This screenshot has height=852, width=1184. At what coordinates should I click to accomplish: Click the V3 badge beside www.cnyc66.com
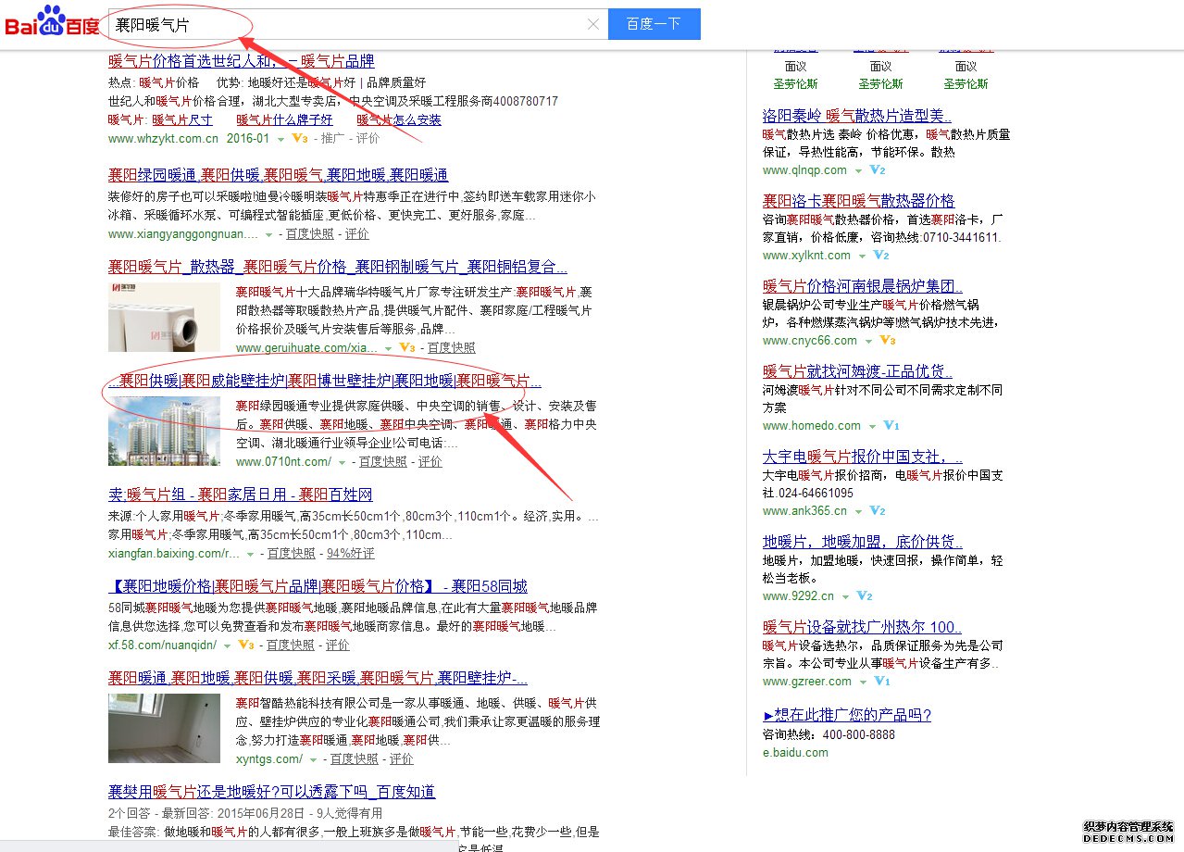pos(888,341)
